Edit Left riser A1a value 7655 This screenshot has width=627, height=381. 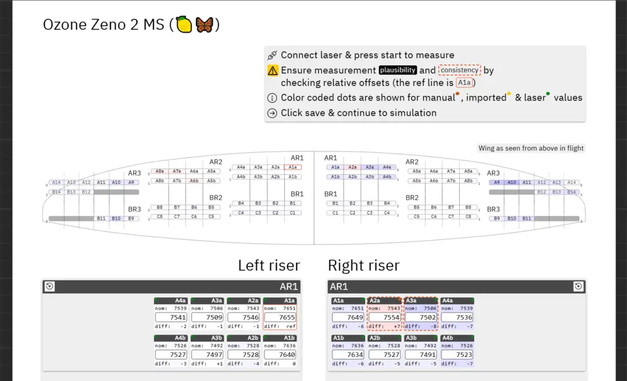coord(280,318)
